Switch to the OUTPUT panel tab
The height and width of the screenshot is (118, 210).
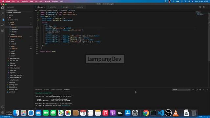pos(47,90)
